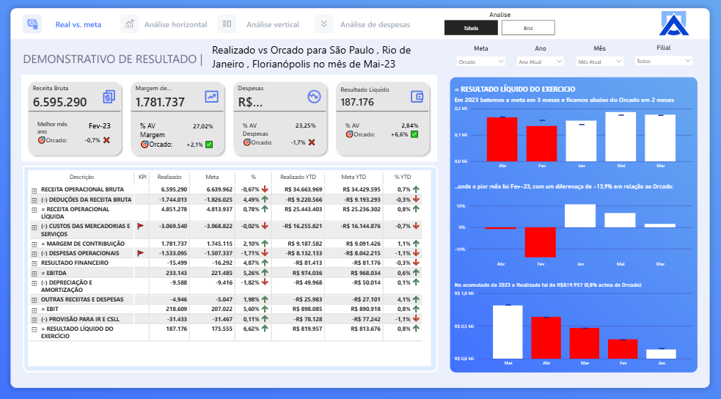Expand the Receita Operacional Bruta row

point(34,190)
